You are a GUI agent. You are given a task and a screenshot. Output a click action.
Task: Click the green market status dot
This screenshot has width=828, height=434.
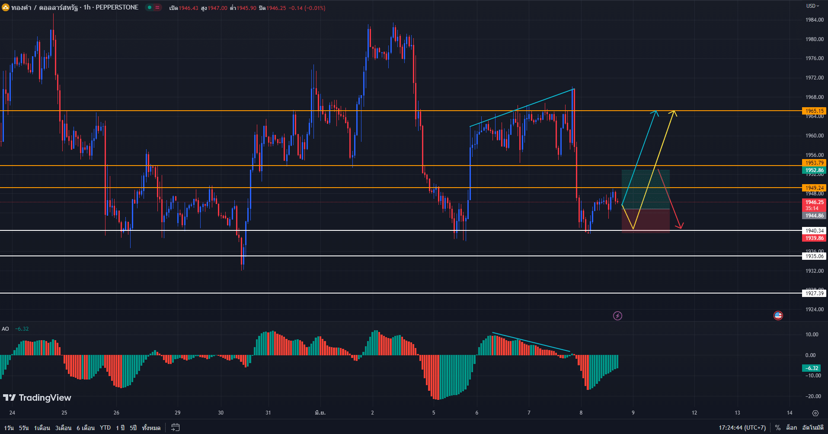click(150, 7)
